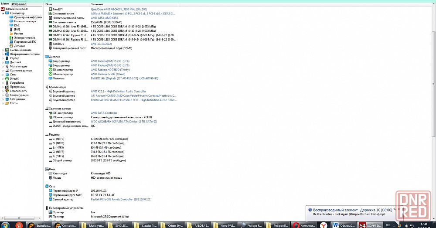436x228 pixels.
Task: Select Имя компьютера icon in sidebar
Action: click(11, 21)
